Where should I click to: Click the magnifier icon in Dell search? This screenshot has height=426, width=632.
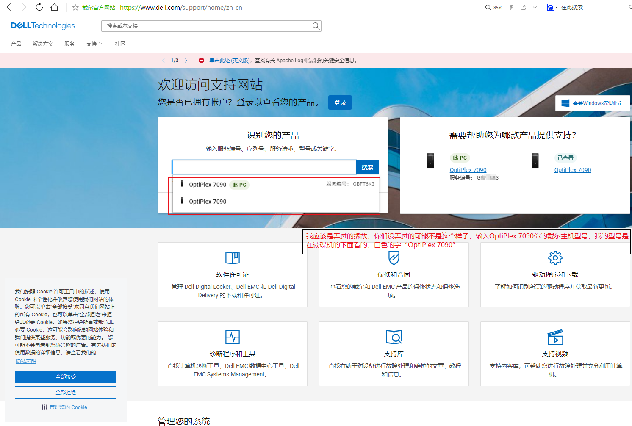click(x=316, y=26)
